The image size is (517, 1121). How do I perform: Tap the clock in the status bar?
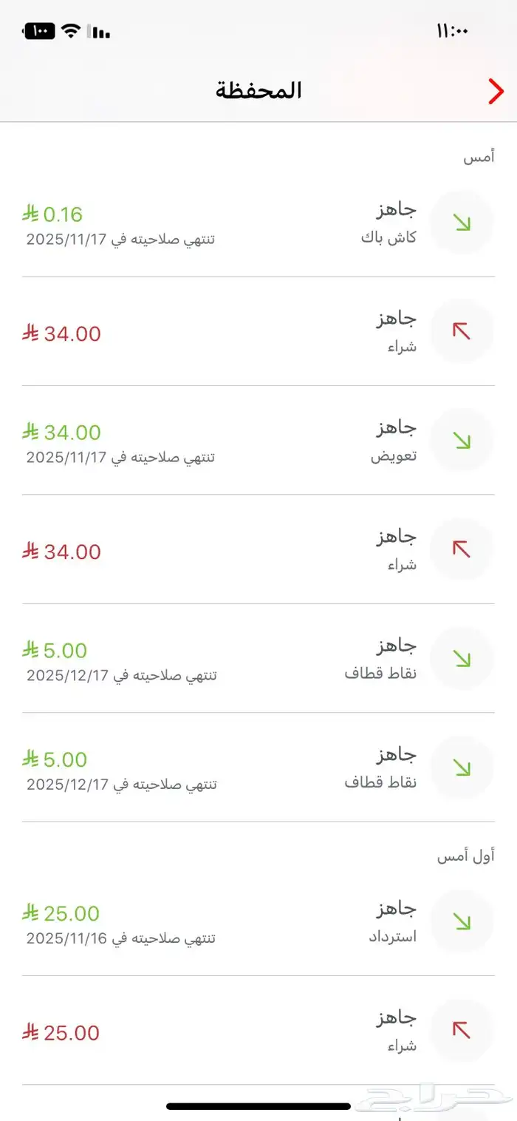(x=453, y=31)
